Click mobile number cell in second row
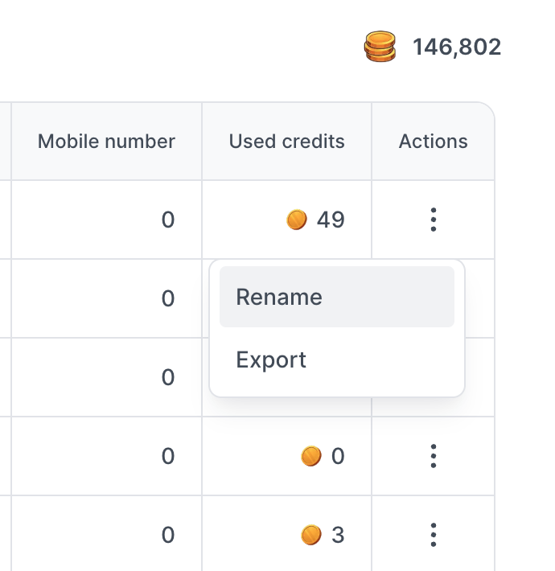Image resolution: width=555 pixels, height=571 pixels. (107, 298)
